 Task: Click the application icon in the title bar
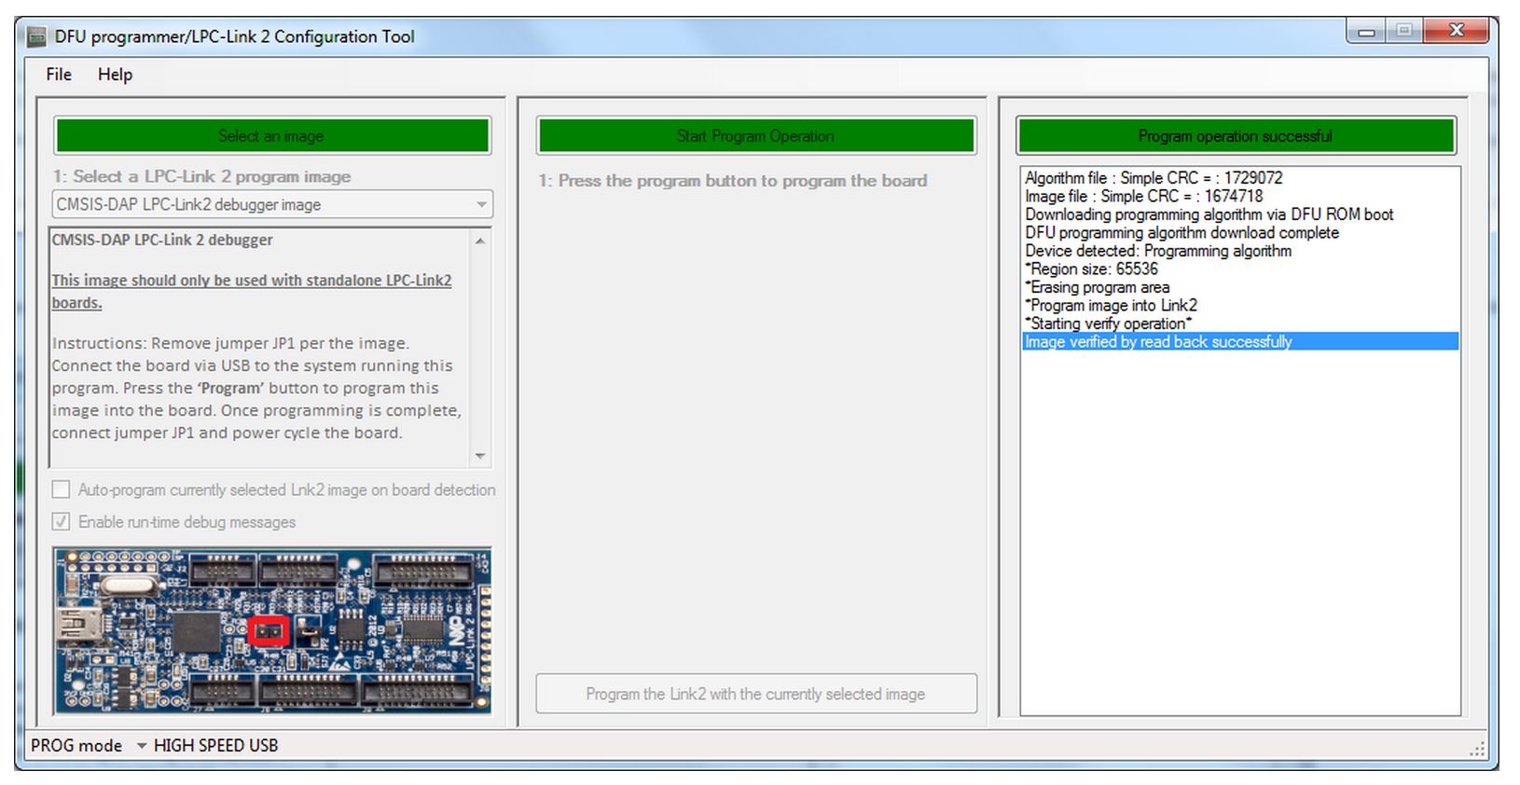coord(36,37)
